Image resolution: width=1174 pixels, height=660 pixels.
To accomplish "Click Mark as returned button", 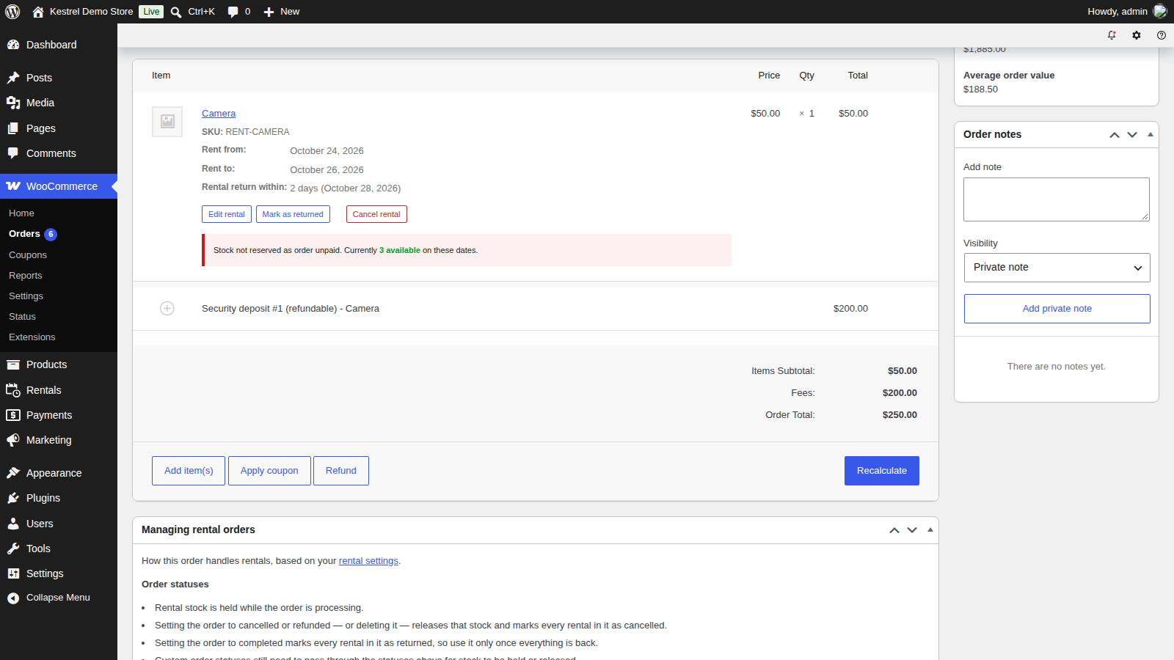I will pyautogui.click(x=293, y=214).
